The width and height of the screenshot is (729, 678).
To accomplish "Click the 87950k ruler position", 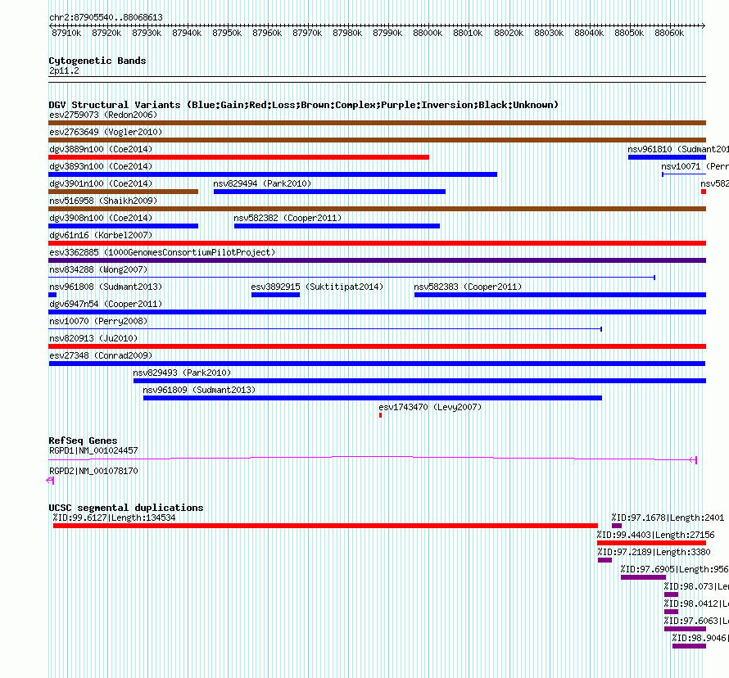I will coord(227,33).
